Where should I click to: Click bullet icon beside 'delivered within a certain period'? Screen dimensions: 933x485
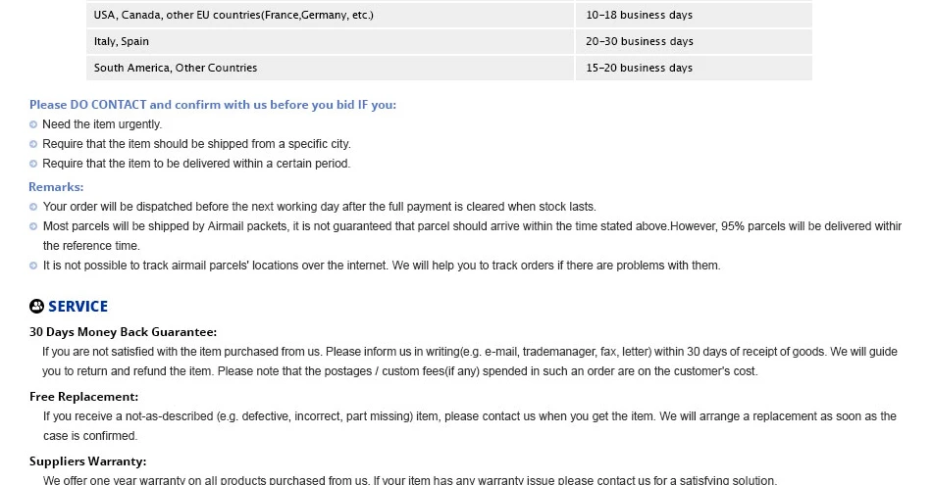33,164
